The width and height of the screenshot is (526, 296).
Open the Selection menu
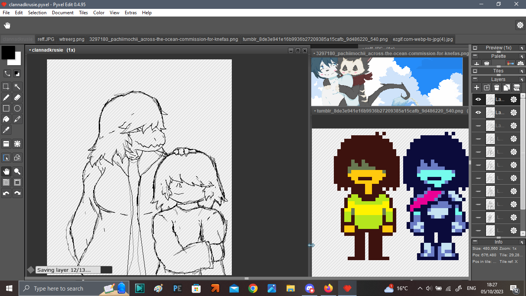point(37,13)
